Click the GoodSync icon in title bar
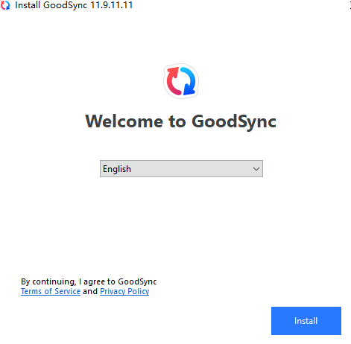Image resolution: width=351 pixels, height=344 pixels. 5,5
